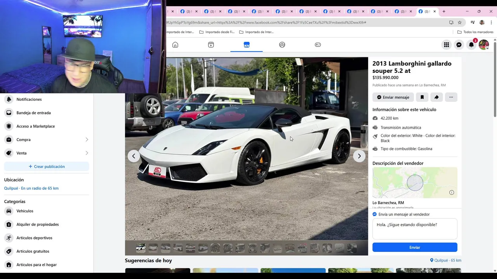Save the listing with the bookmark icon
The height and width of the screenshot is (279, 497).
(x=422, y=97)
